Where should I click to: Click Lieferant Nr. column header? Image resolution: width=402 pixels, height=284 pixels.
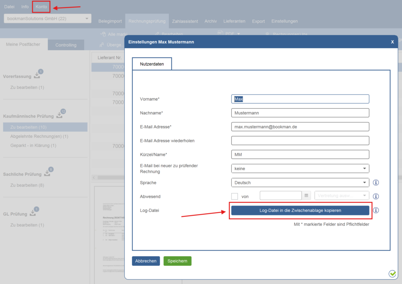(110, 58)
